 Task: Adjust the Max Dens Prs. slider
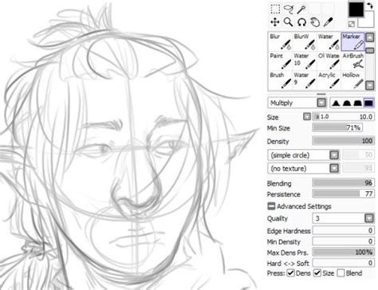pyautogui.click(x=343, y=252)
